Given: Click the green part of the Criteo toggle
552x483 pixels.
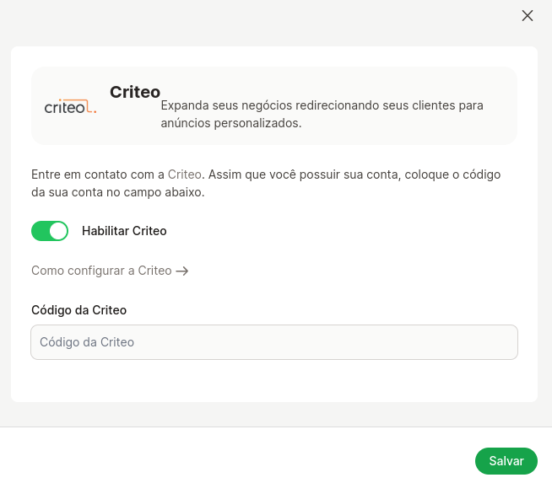Looking at the screenshot, I should 41,231.
